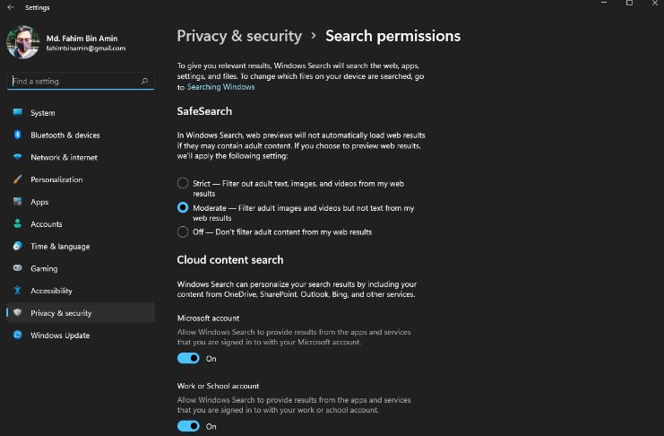The height and width of the screenshot is (436, 664).
Task: Open the Searching Windows link
Action: point(220,87)
